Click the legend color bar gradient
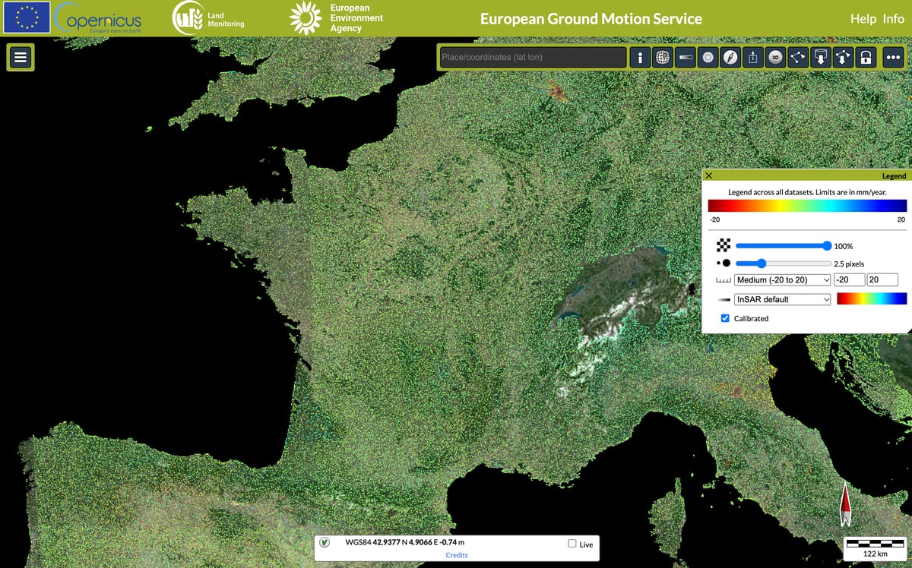 coord(807,205)
